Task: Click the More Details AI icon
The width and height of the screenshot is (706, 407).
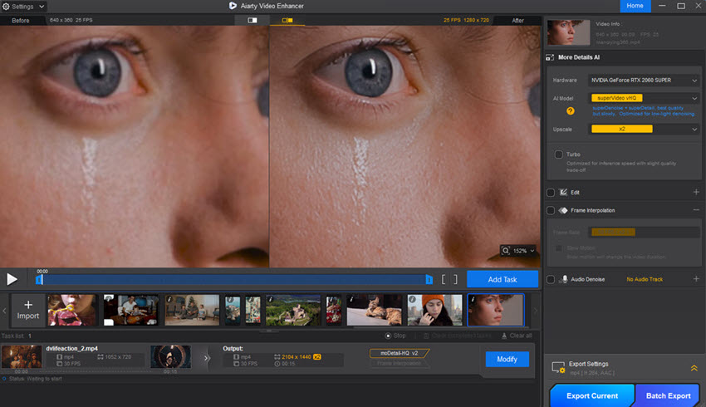Action: (x=550, y=57)
